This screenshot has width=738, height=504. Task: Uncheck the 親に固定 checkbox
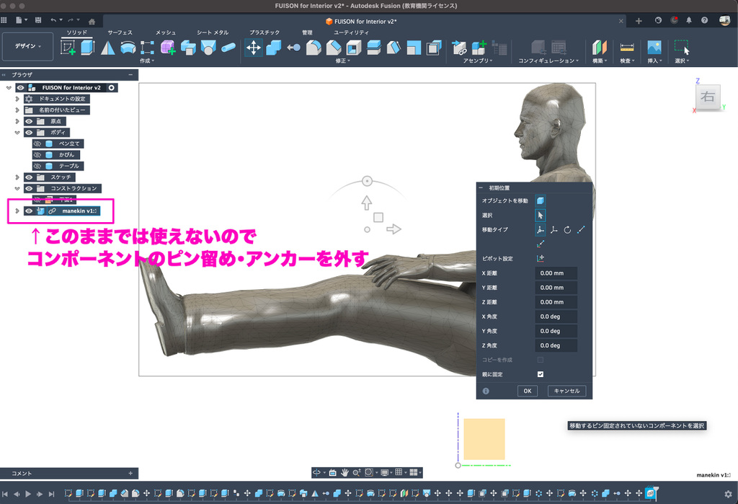click(x=541, y=374)
